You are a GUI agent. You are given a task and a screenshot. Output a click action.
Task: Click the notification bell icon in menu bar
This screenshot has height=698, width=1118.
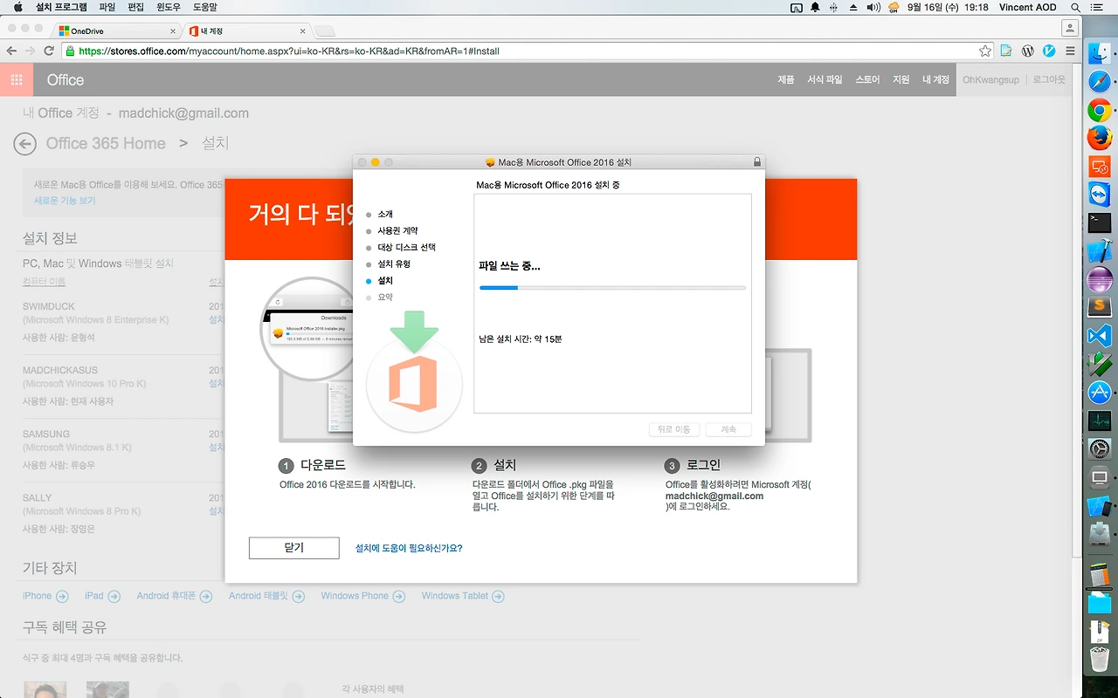[815, 7]
